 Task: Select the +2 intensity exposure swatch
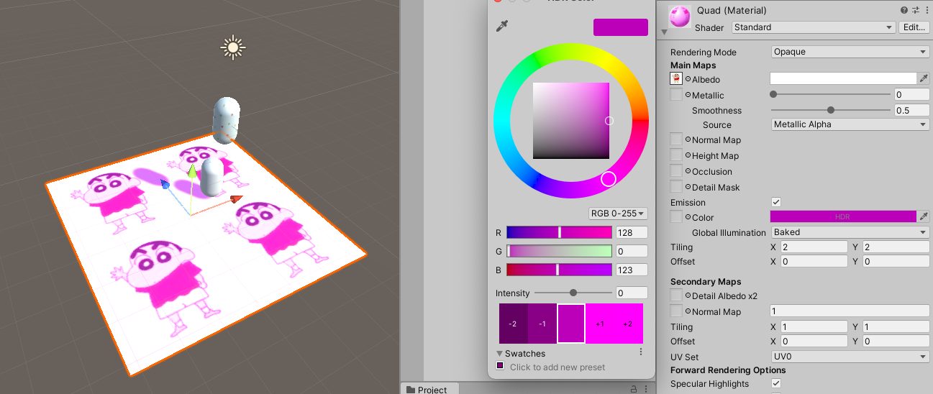click(x=629, y=324)
